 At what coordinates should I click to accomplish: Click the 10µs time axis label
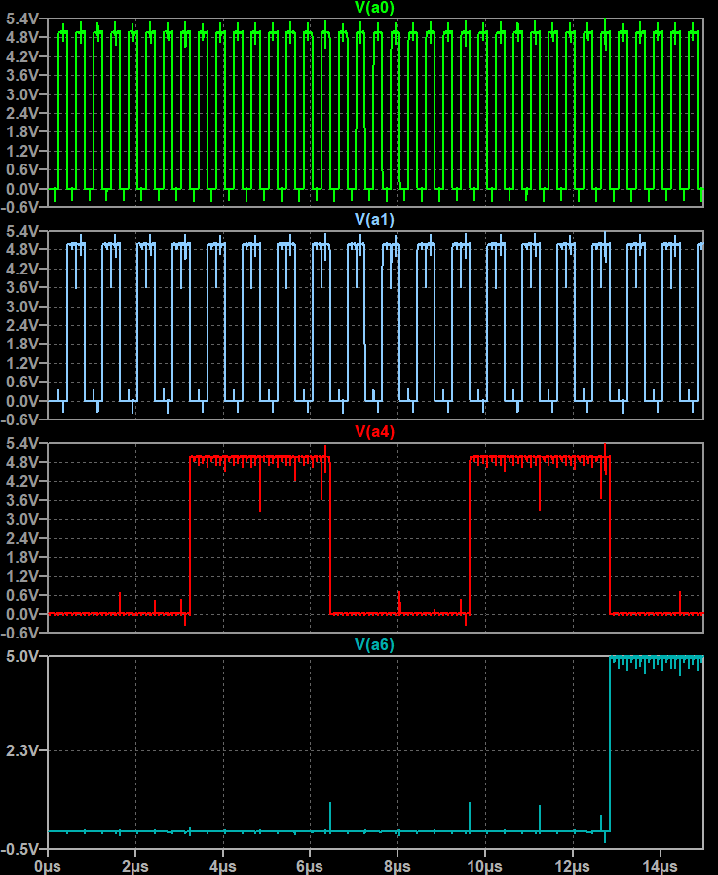point(484,866)
